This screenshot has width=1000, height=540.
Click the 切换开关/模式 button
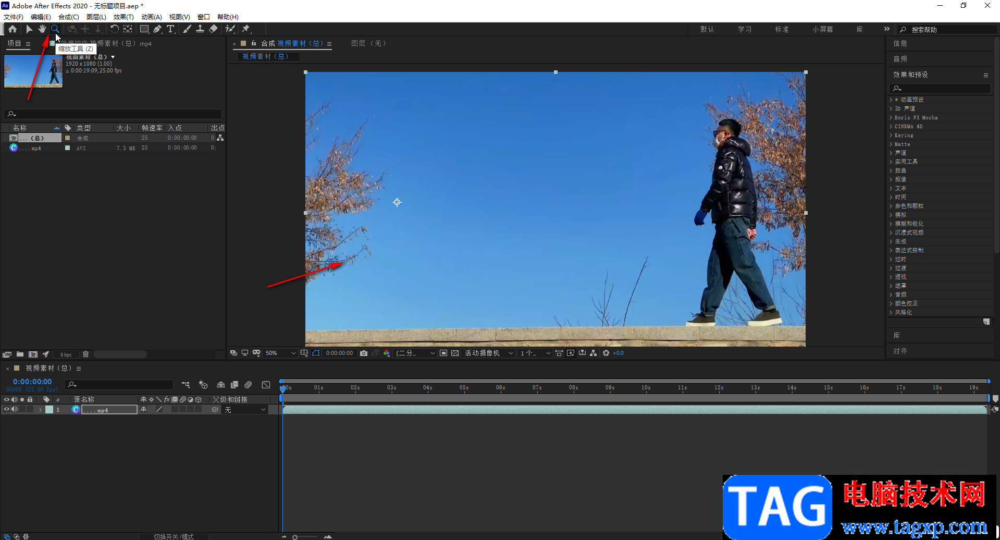click(x=174, y=536)
